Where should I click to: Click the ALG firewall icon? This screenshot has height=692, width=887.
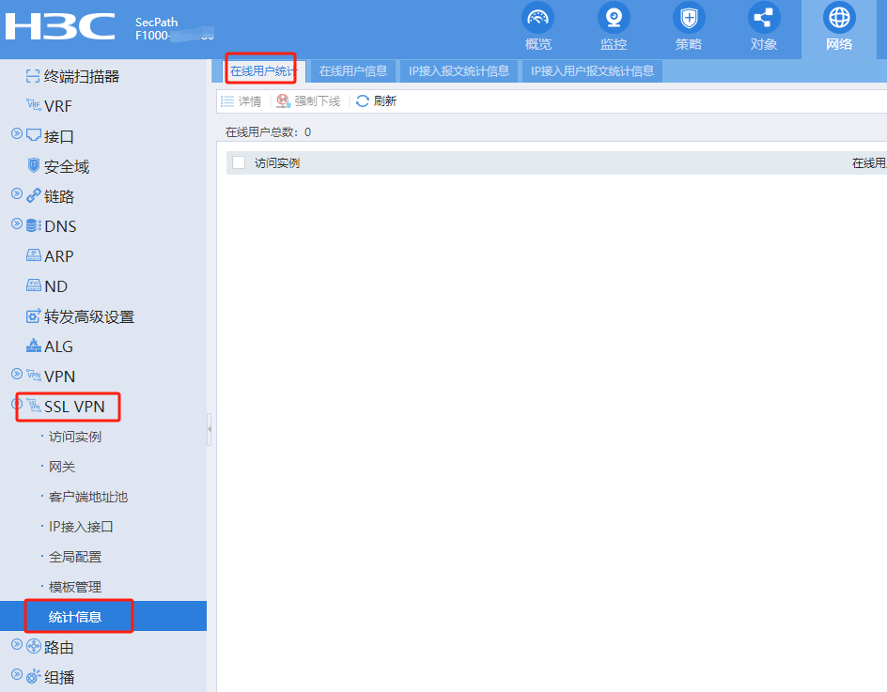(34, 346)
